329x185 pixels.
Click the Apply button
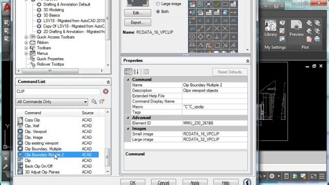coord(195,182)
